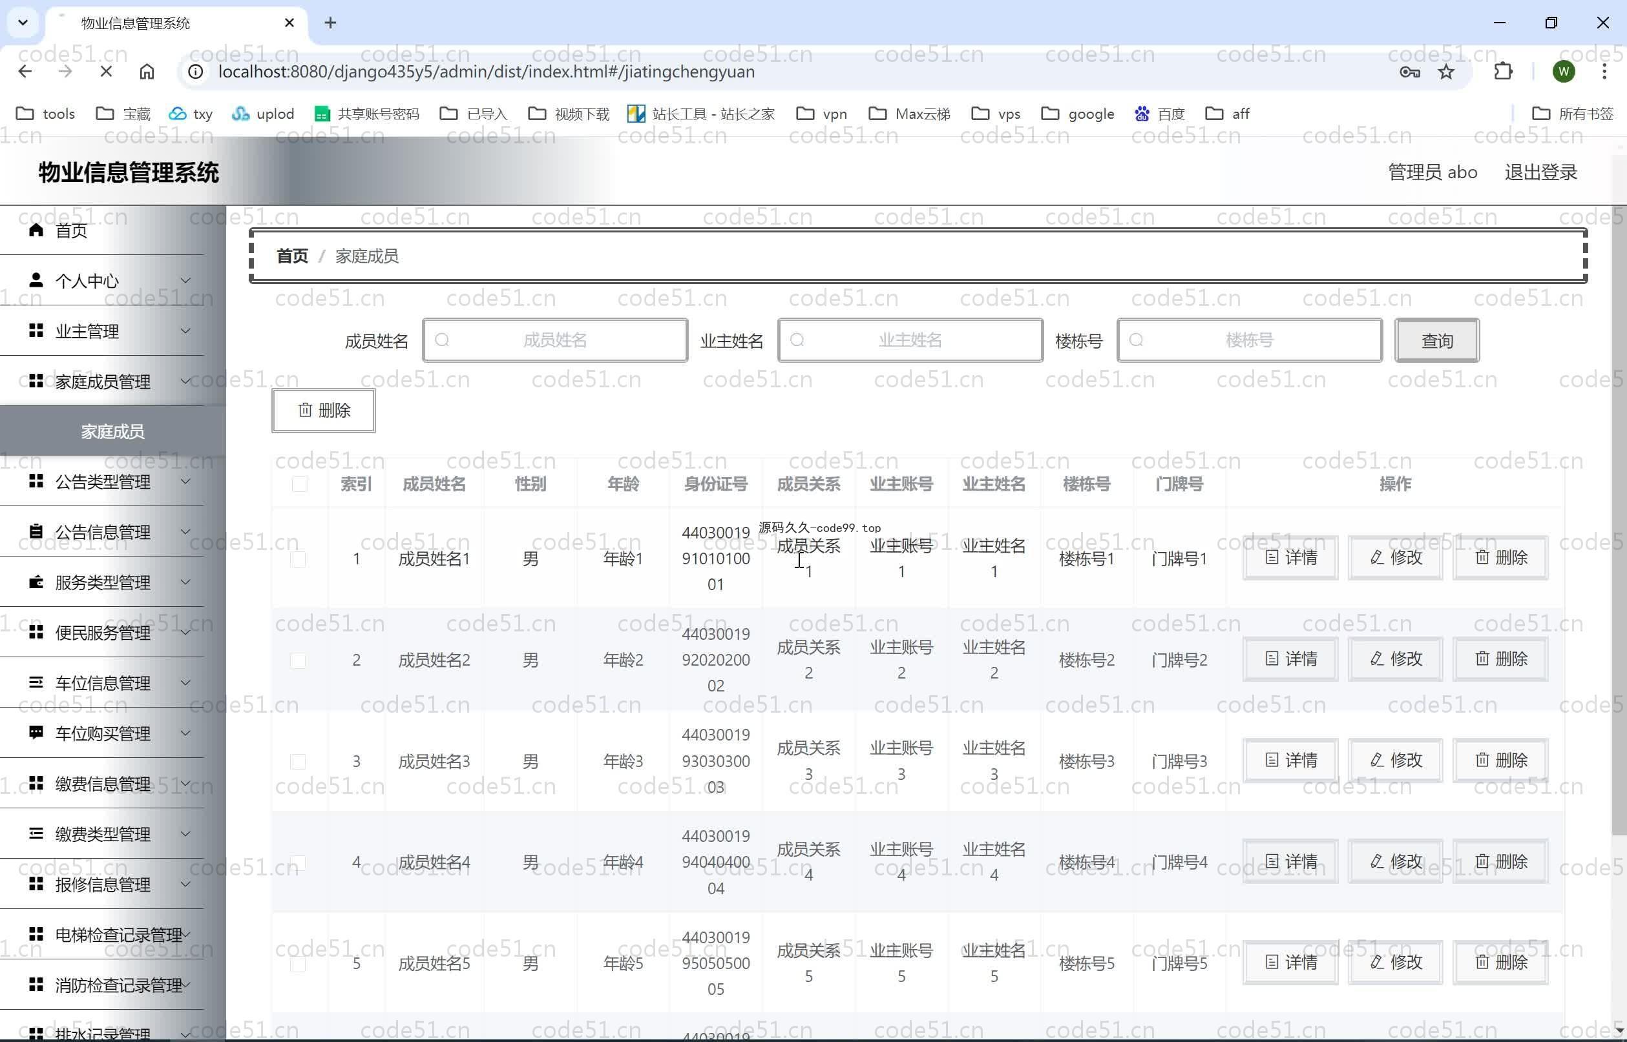Screen dimensions: 1627x1042
Task: Click the browser reload/stop icon
Action: click(105, 72)
